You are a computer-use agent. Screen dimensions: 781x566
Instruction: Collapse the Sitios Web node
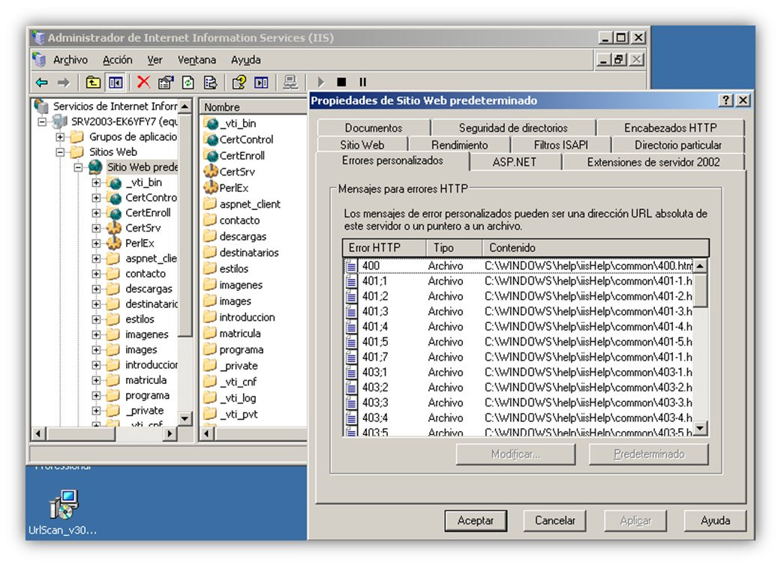(x=60, y=152)
